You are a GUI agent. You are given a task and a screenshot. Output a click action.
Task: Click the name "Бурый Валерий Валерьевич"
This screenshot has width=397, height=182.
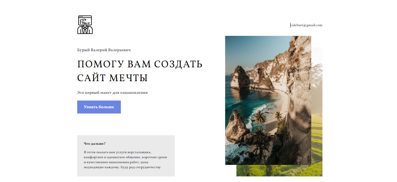pos(104,50)
